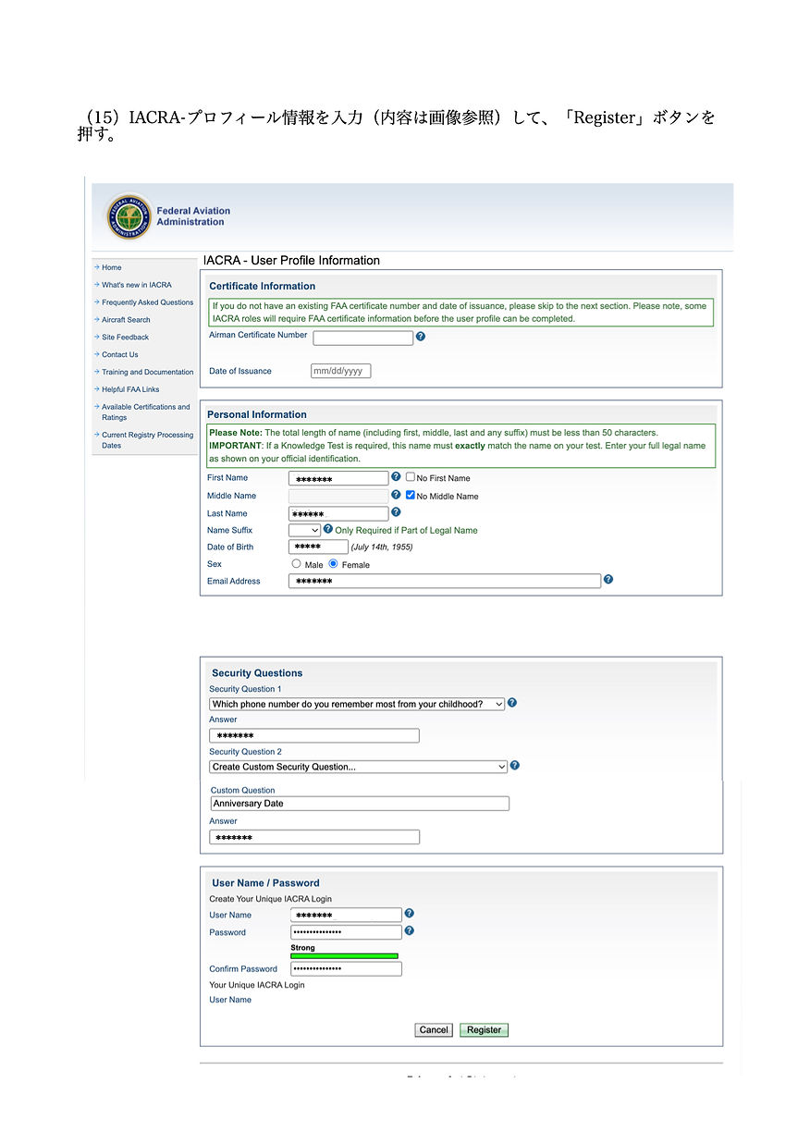This screenshot has height=1144, width=810.
Task: Open Frequently Asked Questions link
Action: [x=147, y=302]
